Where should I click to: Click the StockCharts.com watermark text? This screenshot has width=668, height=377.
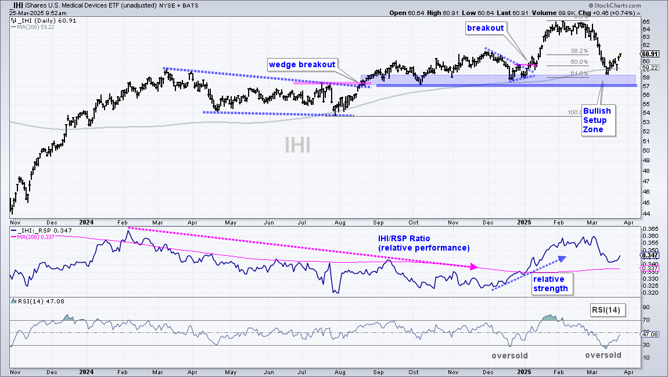click(615, 6)
